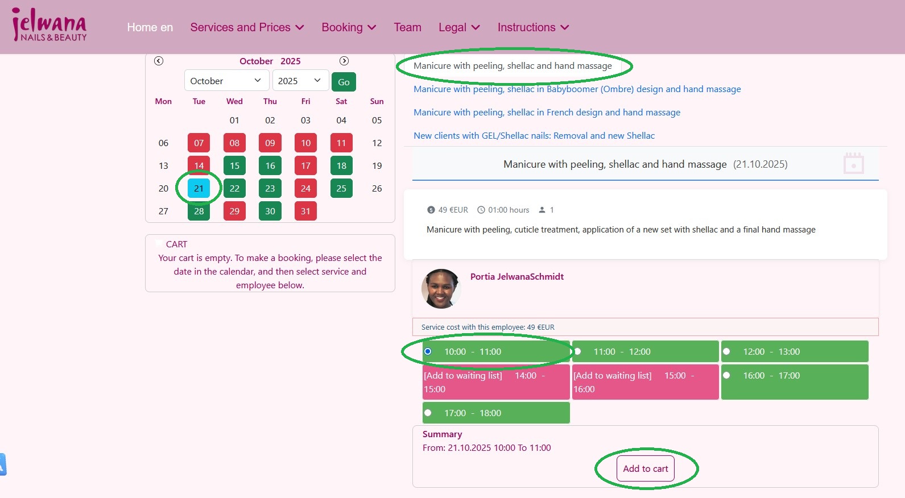Image resolution: width=905 pixels, height=498 pixels.
Task: Open the Team menu item
Action: 407,27
